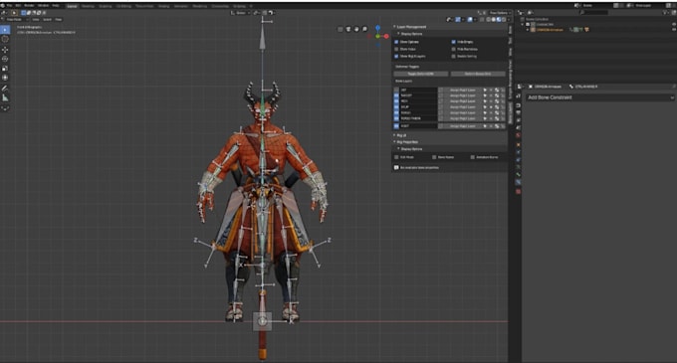Select the Select Box tool
Screen dimensions: 677x363
coord(5,30)
